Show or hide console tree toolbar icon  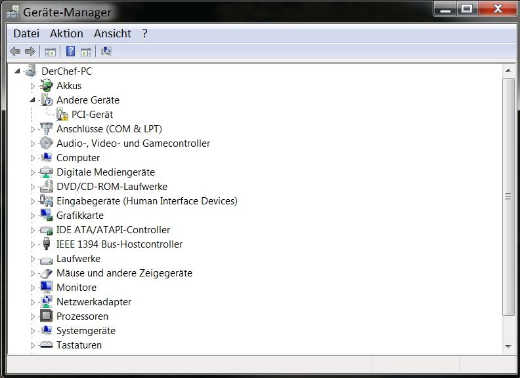pos(51,52)
